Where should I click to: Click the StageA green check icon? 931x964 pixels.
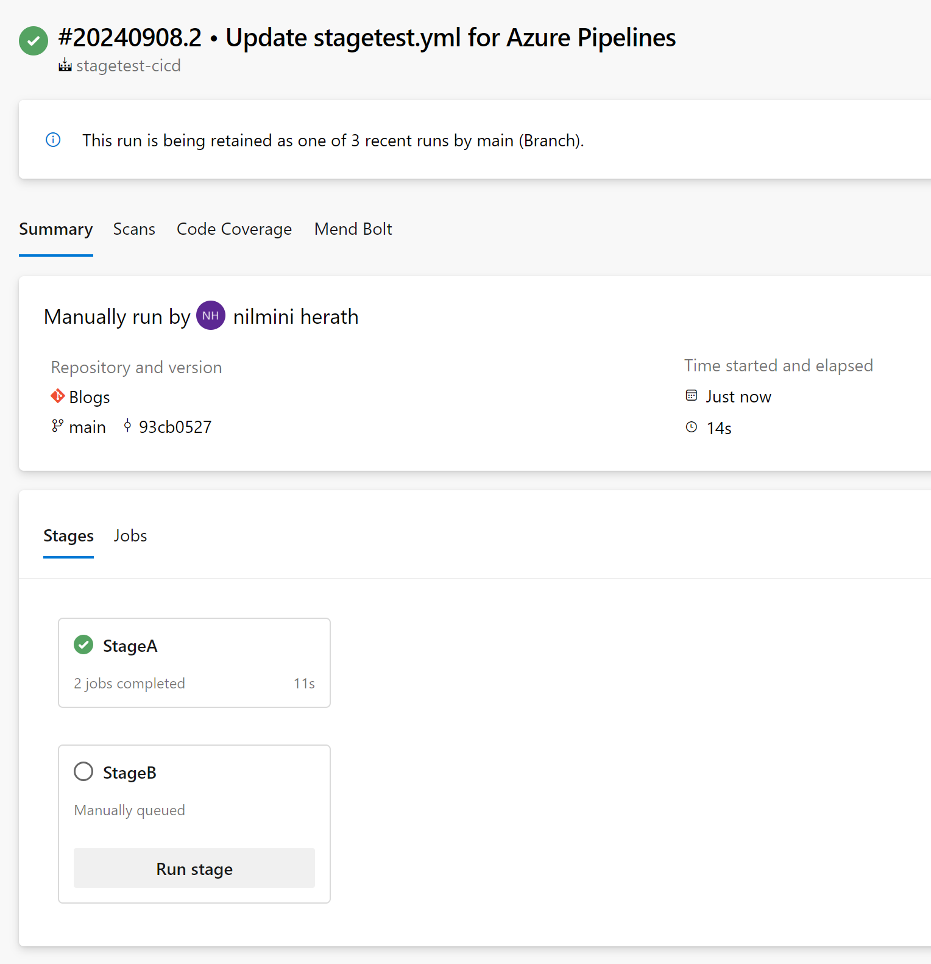(x=83, y=644)
